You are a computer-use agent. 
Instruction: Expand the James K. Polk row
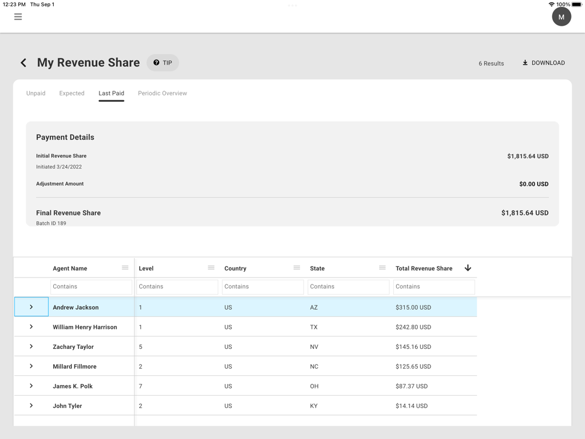[32, 386]
